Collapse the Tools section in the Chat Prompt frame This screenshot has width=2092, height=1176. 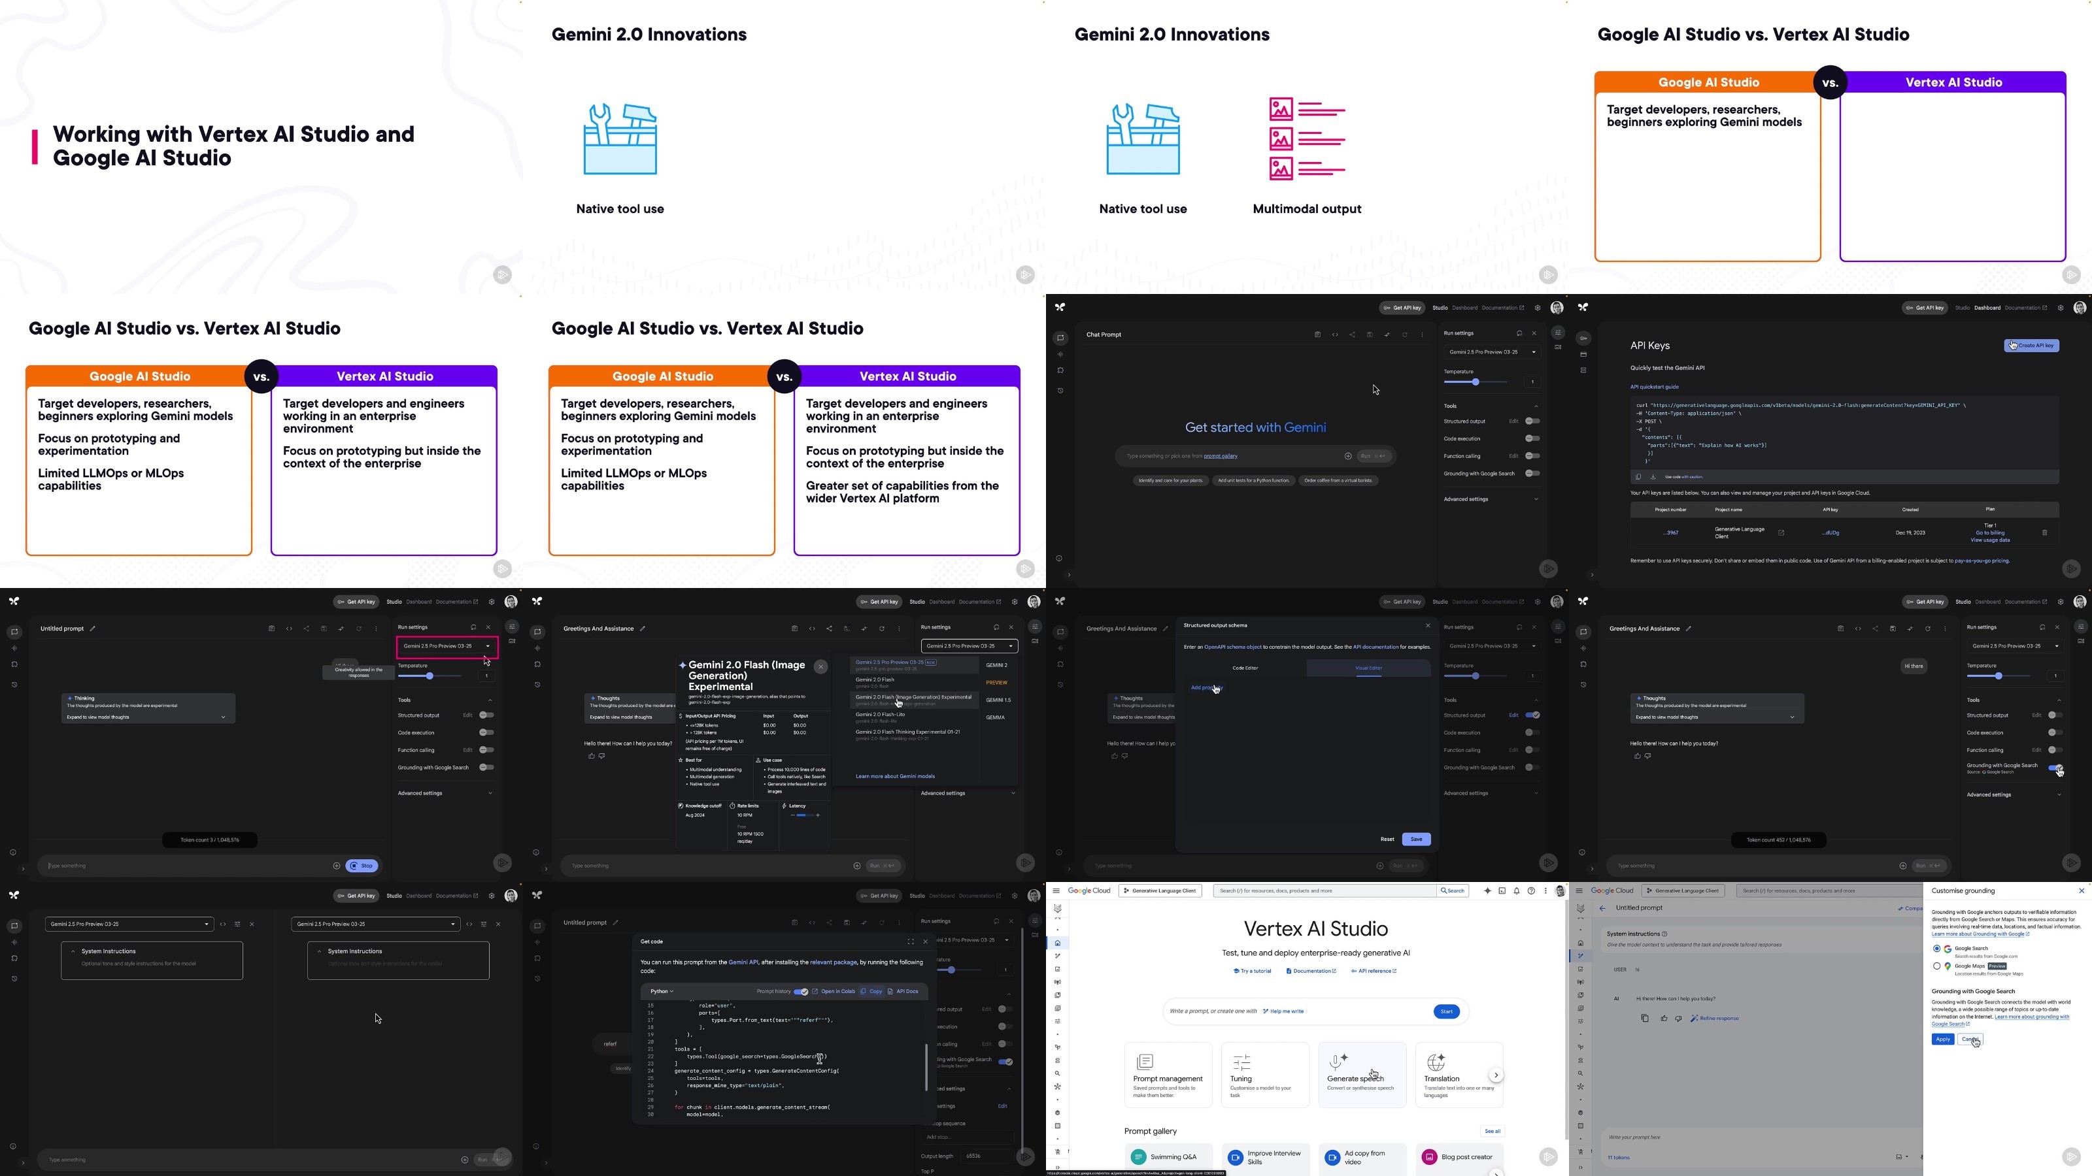(1536, 406)
